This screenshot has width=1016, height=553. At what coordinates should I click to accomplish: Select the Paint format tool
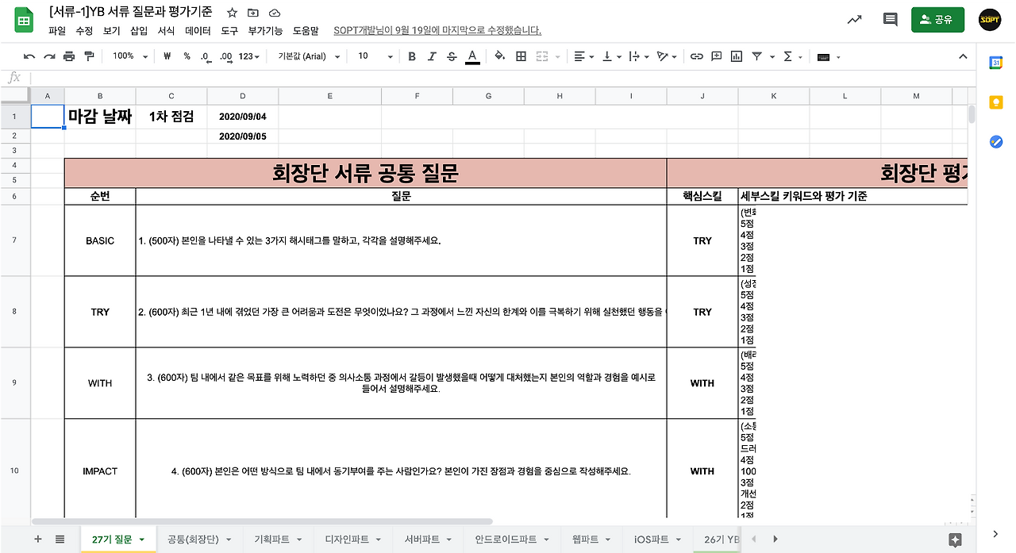pyautogui.click(x=89, y=56)
